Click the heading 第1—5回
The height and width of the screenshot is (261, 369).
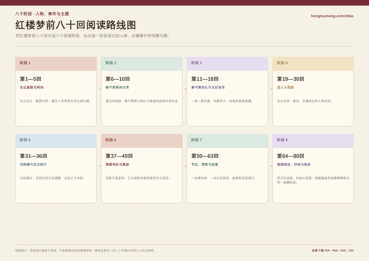coord(31,79)
